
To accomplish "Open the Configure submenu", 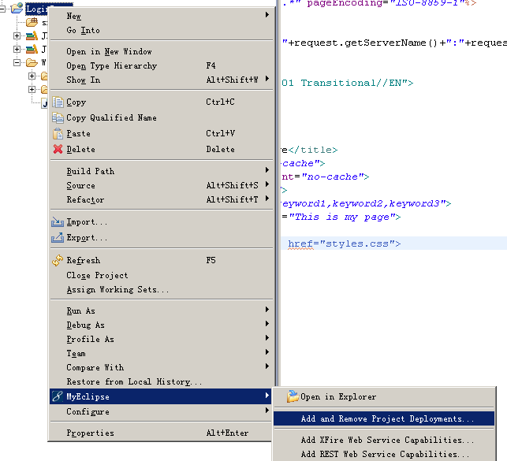I will coord(162,411).
